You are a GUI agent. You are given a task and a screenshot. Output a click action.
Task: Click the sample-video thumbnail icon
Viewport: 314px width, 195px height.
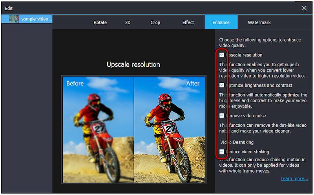pyautogui.click(x=14, y=19)
